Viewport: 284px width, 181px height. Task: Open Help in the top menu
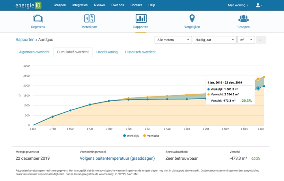pos(151,5)
